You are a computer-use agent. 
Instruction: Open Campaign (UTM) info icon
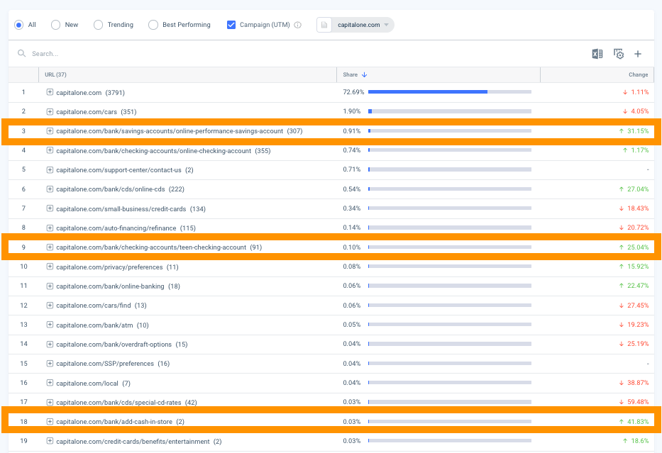click(x=297, y=25)
